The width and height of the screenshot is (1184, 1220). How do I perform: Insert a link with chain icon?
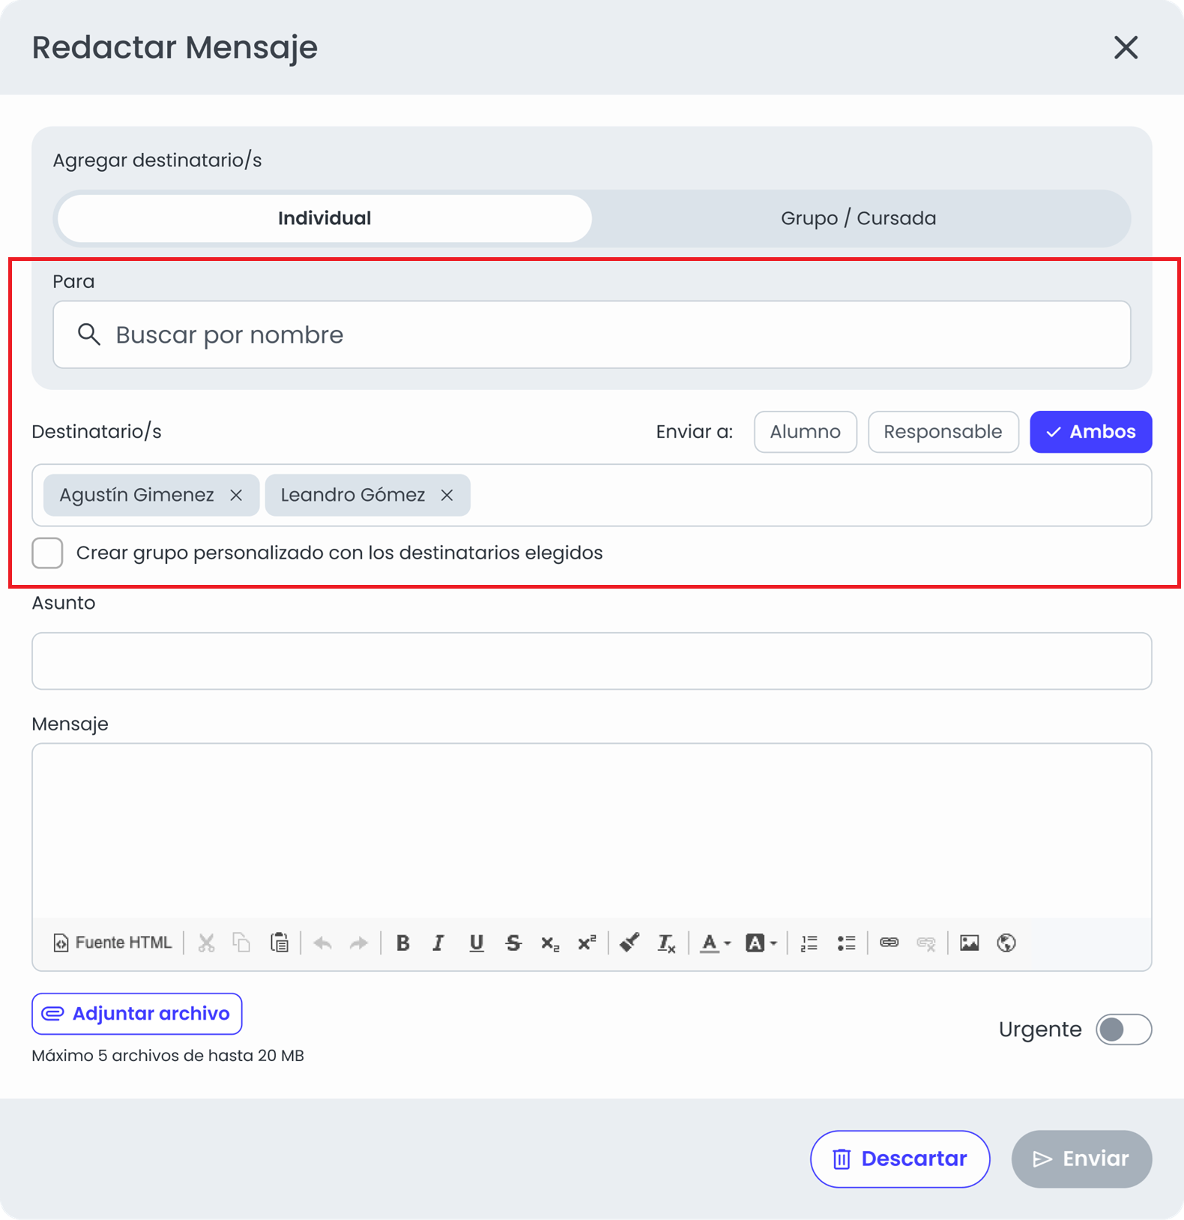coord(889,943)
